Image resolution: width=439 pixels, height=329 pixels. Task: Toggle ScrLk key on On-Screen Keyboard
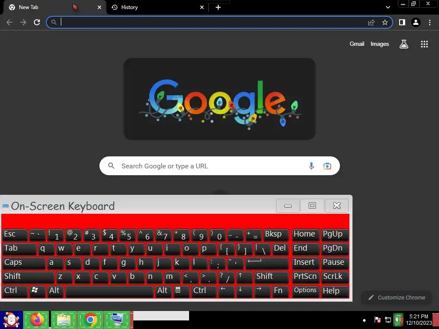pos(335,277)
